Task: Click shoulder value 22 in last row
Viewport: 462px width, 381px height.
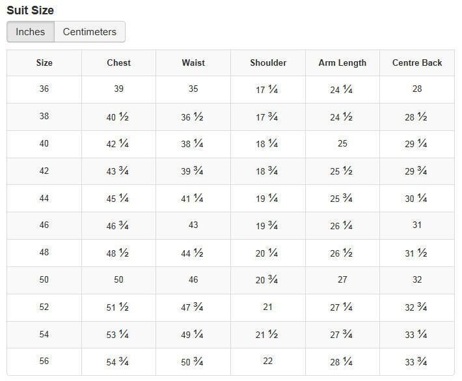Action: click(268, 361)
